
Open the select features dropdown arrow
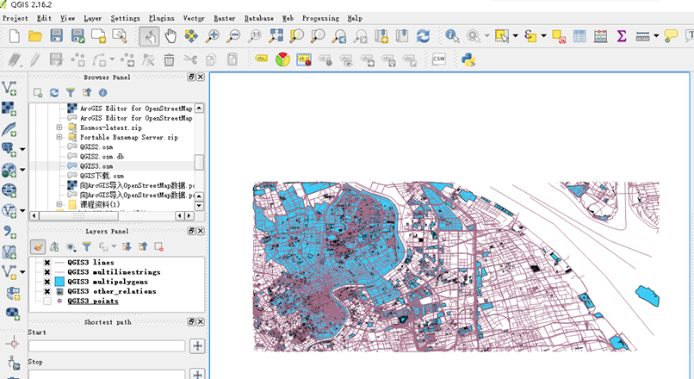pos(515,36)
